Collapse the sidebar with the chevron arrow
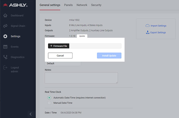 pos(31,114)
